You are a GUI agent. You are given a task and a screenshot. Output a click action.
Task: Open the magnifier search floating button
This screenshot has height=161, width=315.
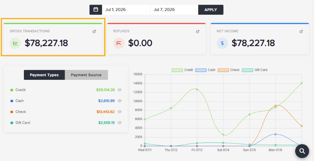302,151
